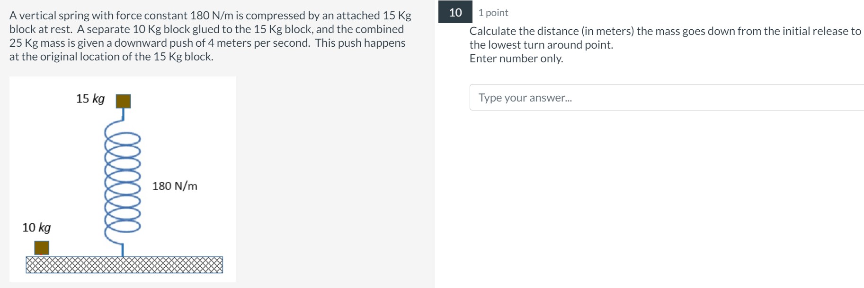Click the line starting "25 Kg mass is given"

(207, 43)
